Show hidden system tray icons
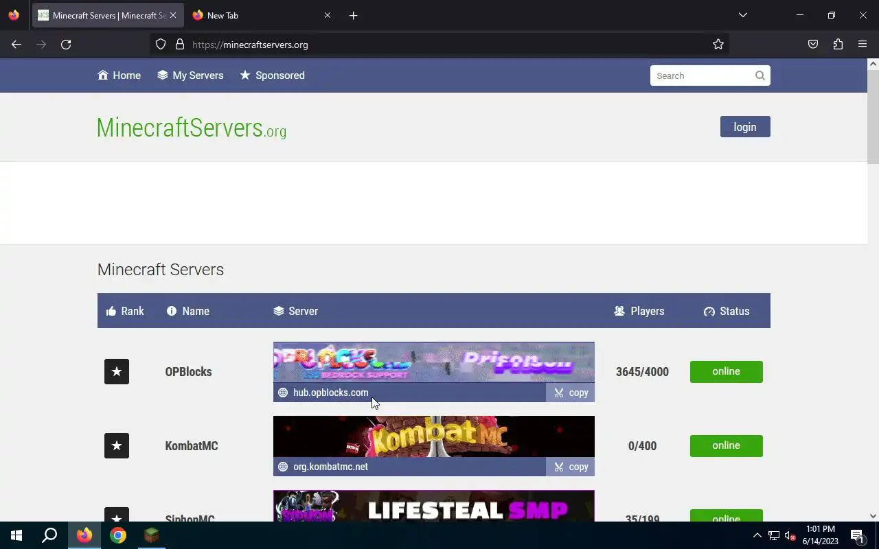This screenshot has width=879, height=549. [757, 535]
